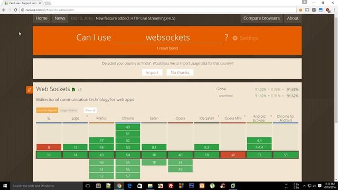Image resolution: width=338 pixels, height=190 pixels.
Task: Click the Android Browser 4.4.4 cell
Action: [259, 147]
